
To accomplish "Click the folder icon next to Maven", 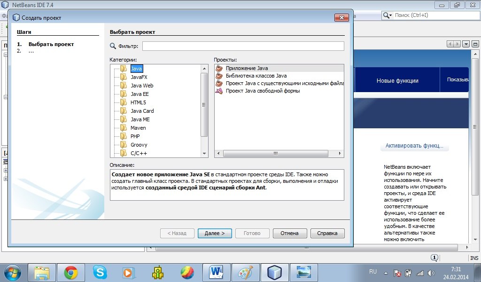I will pyautogui.click(x=124, y=128).
